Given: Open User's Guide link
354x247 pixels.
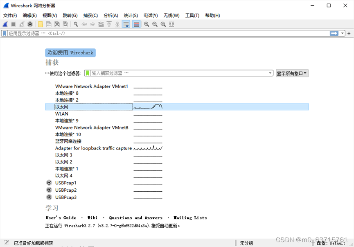Looking at the screenshot, I should tap(61, 218).
